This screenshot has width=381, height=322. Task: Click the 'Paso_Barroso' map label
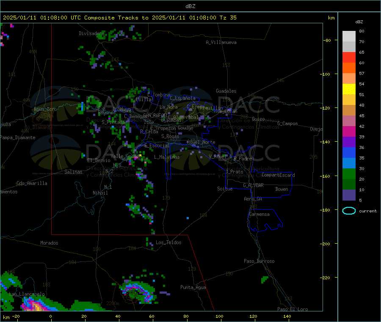pyautogui.click(x=259, y=261)
